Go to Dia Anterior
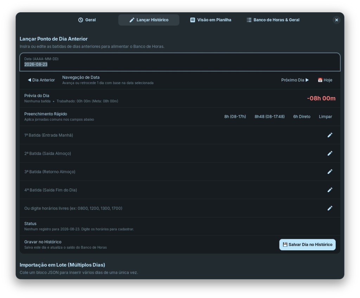The width and height of the screenshot is (360, 298). pyautogui.click(x=41, y=80)
